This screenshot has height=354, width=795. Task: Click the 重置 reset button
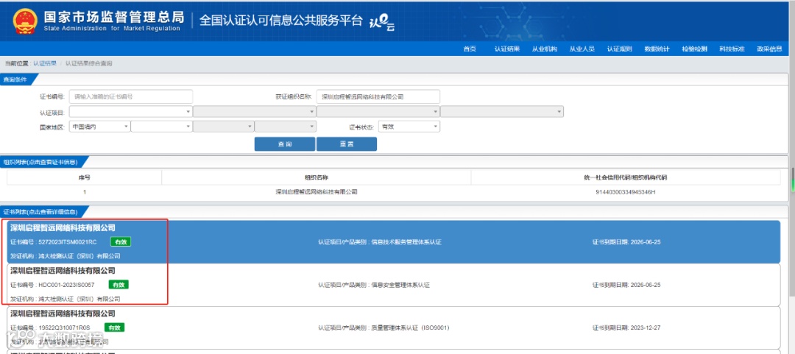(x=346, y=144)
